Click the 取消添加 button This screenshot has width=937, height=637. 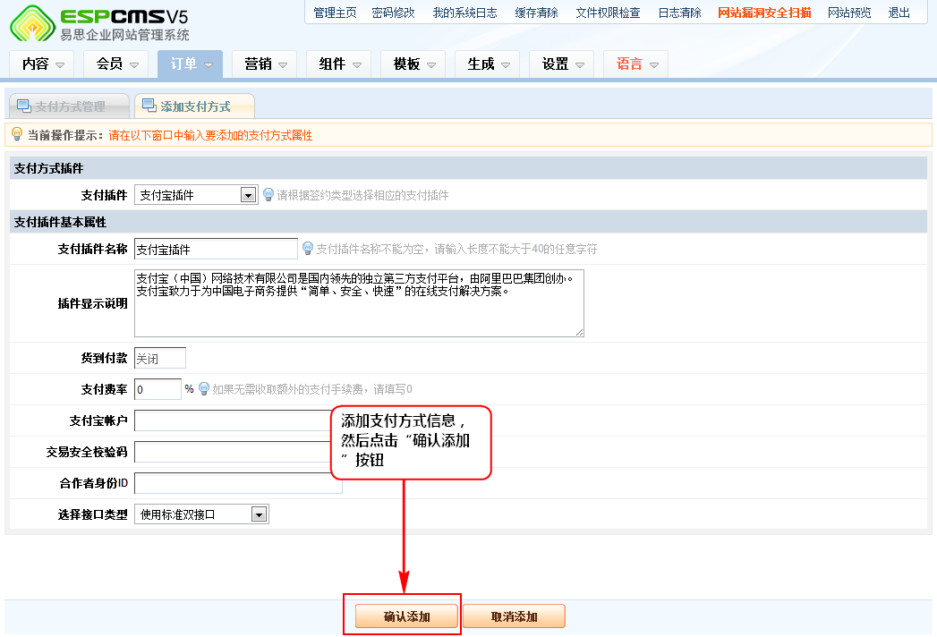tap(514, 616)
